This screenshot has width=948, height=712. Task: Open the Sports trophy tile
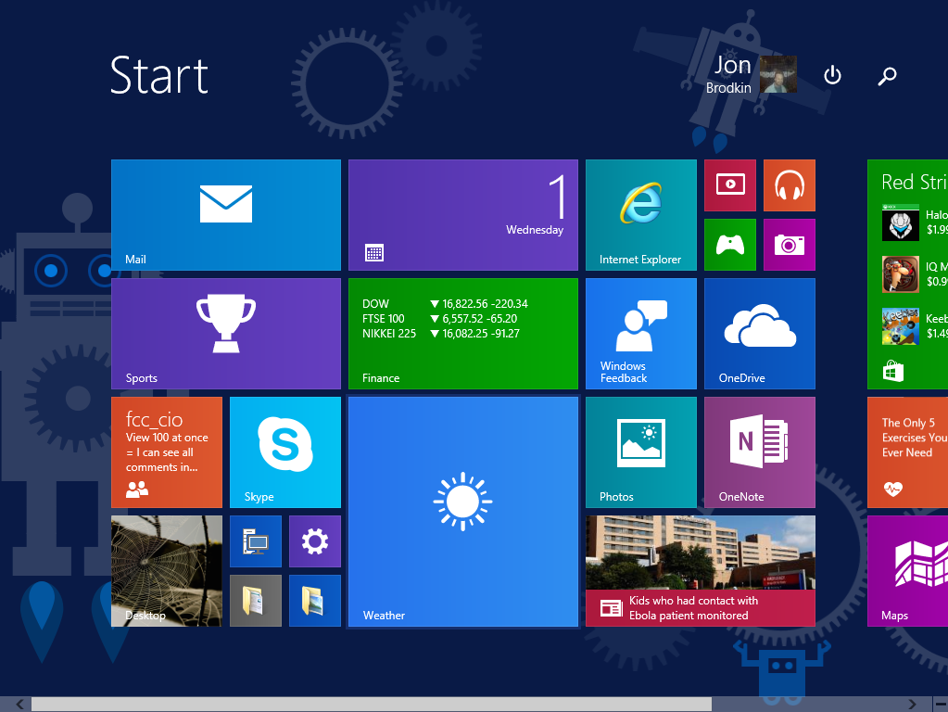(x=225, y=333)
